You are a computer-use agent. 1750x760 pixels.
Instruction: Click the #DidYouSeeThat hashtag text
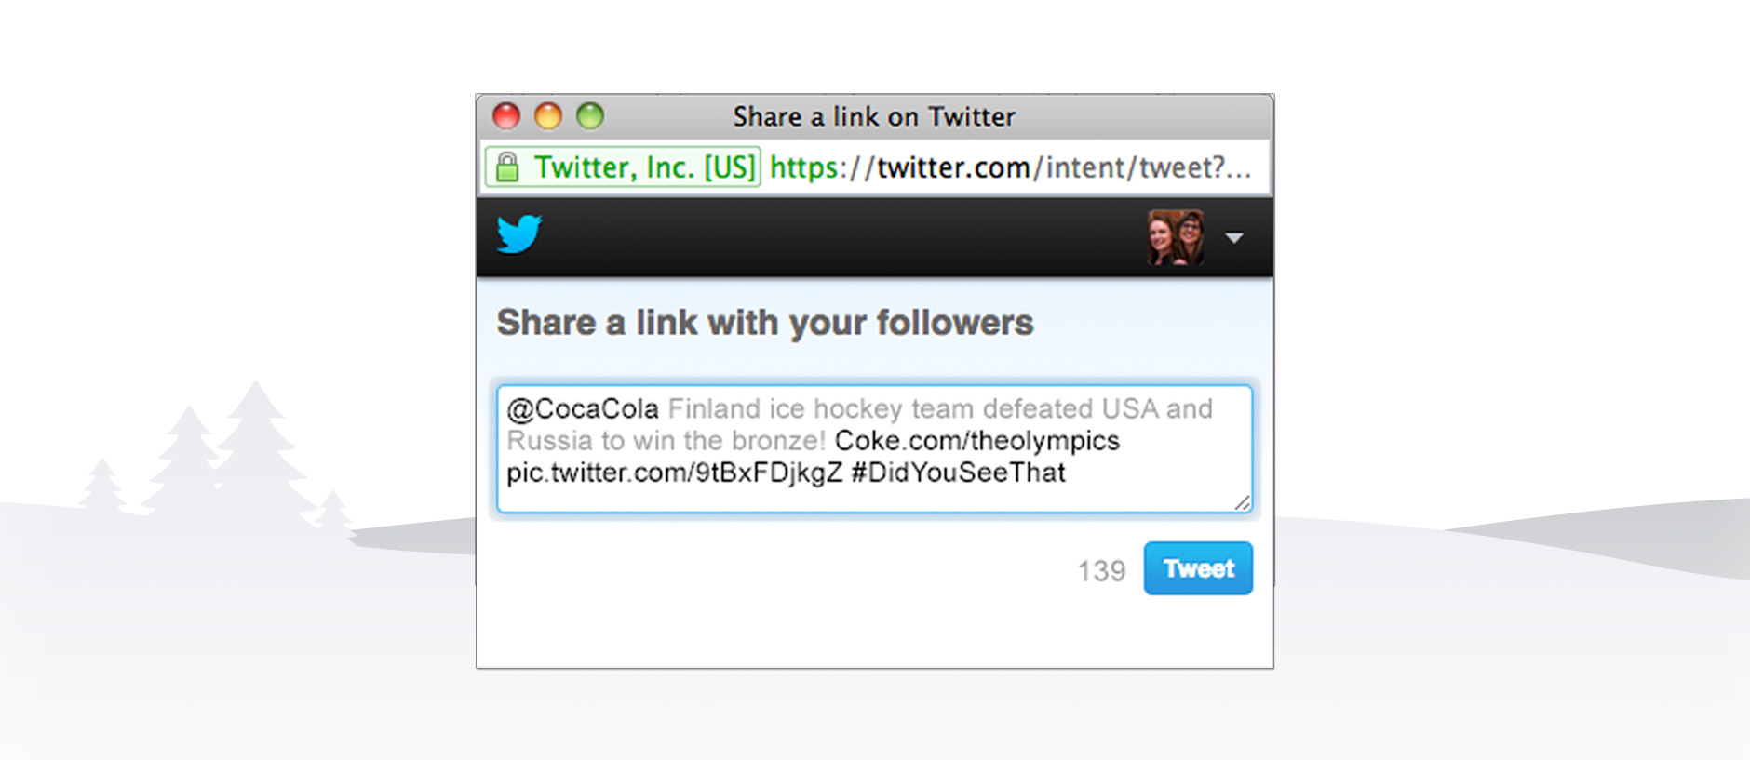(958, 473)
